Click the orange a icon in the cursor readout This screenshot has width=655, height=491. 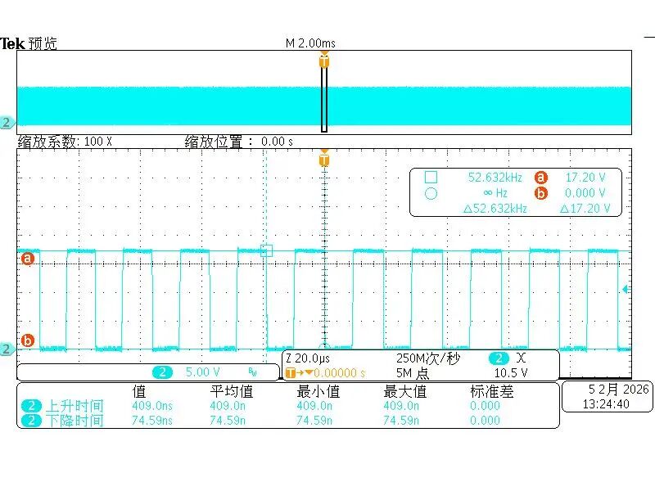541,178
